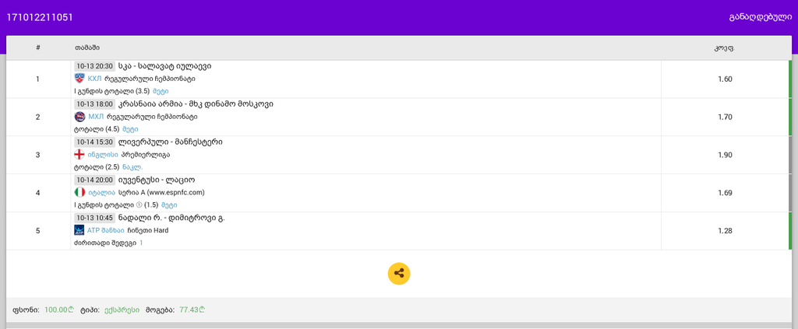Click ticket number 171012211051

point(40,17)
